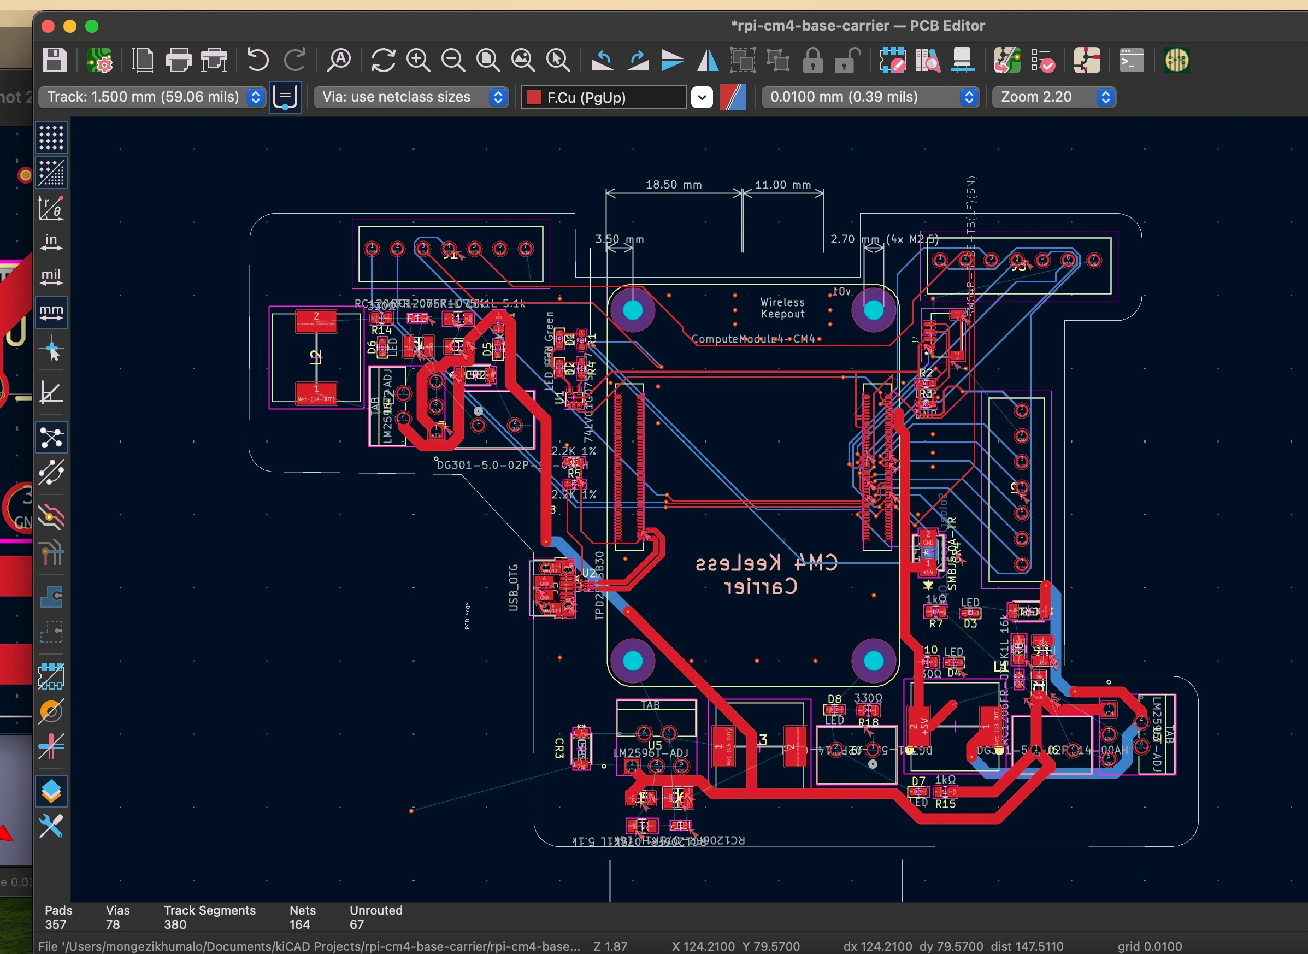This screenshot has height=954, width=1308.
Task: Open the Plot icon
Action: 214,61
